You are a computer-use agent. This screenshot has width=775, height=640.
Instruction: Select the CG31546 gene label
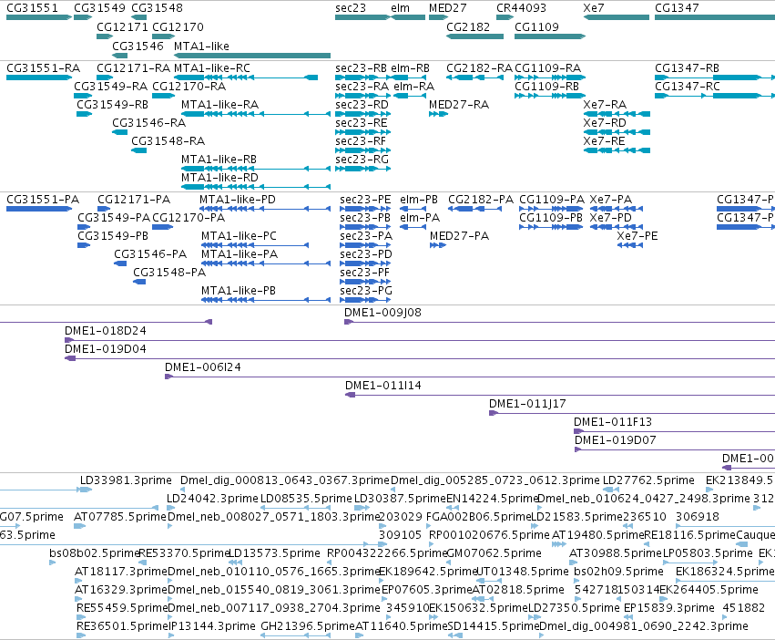pos(138,46)
